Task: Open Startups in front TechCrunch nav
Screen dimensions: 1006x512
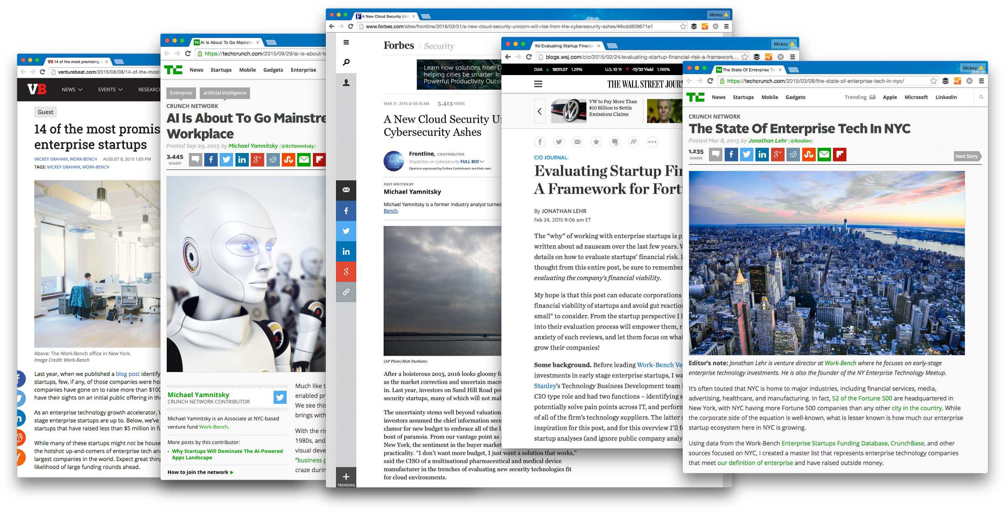Action: (743, 97)
